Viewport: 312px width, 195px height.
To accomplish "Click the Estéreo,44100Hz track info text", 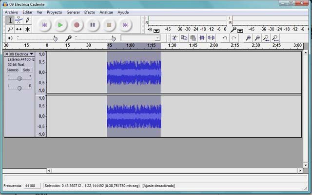I will point(20,59).
